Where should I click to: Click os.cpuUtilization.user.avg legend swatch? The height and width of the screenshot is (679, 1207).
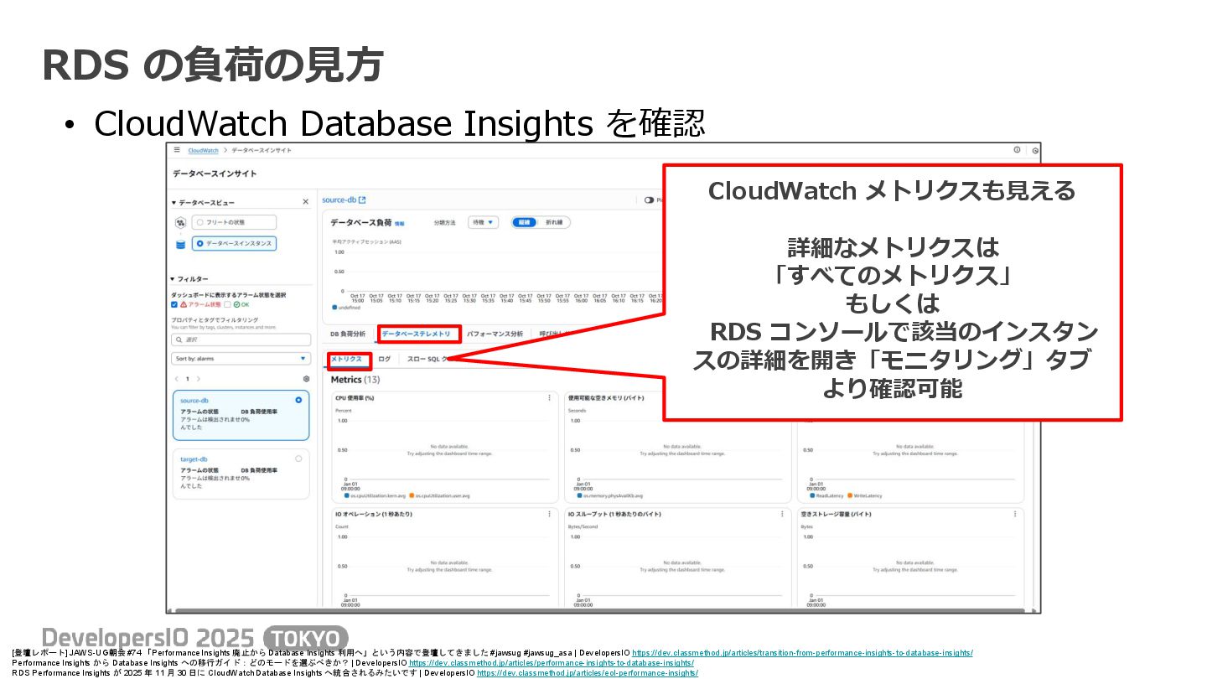[x=412, y=495]
